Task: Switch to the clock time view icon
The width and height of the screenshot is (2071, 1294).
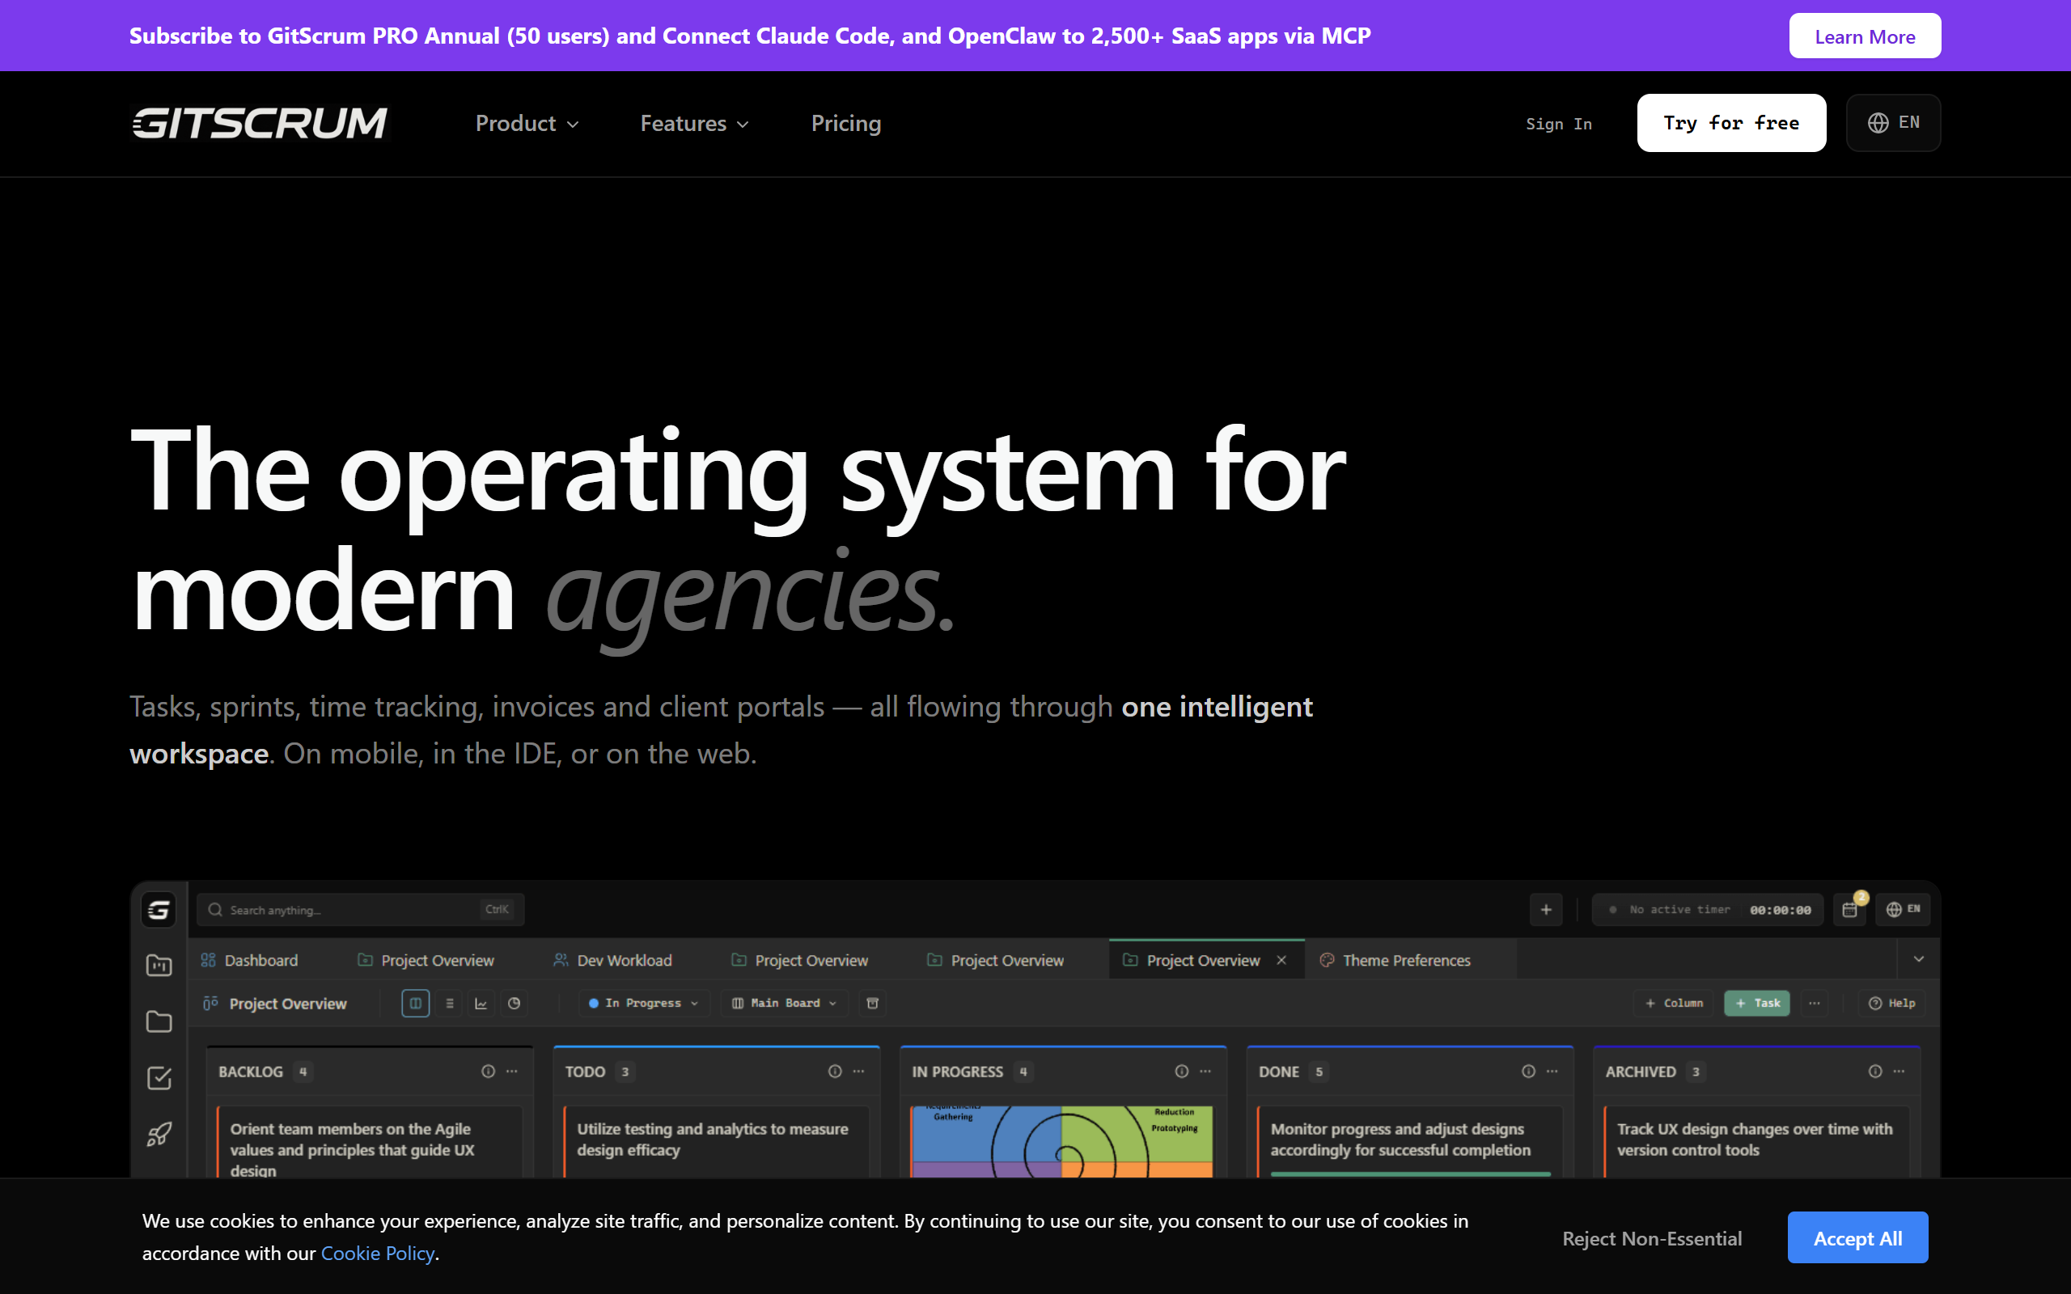Action: [x=514, y=1003]
